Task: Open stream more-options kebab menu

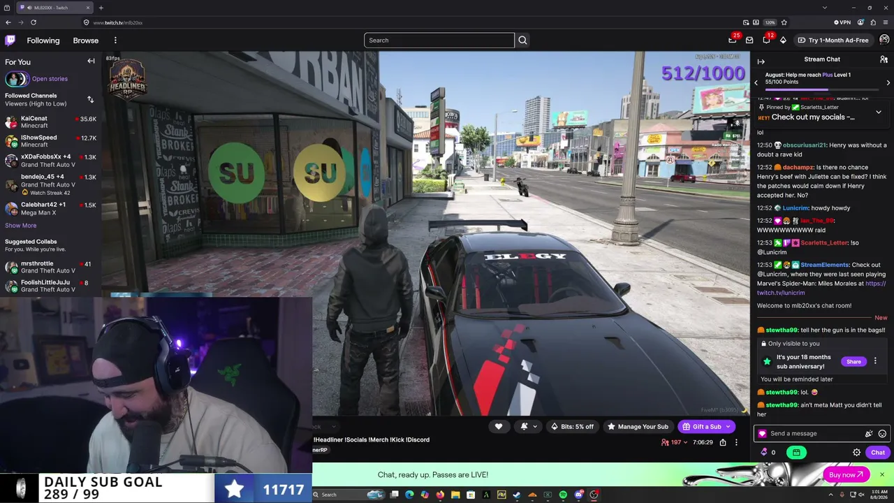Action: (736, 442)
